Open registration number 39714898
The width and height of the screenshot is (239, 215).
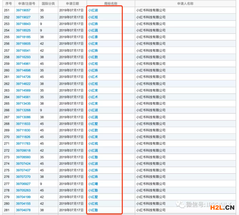tap(23, 70)
